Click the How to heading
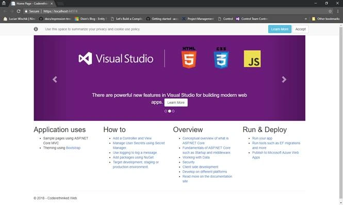Screen dimensions: 343x205 (x=115, y=130)
